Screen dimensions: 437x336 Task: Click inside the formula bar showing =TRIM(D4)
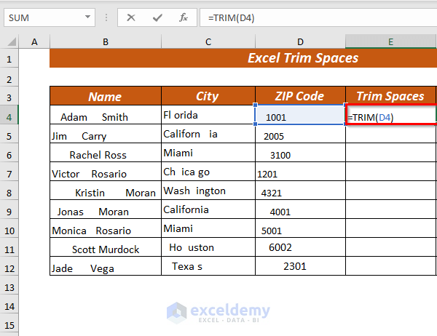point(318,17)
